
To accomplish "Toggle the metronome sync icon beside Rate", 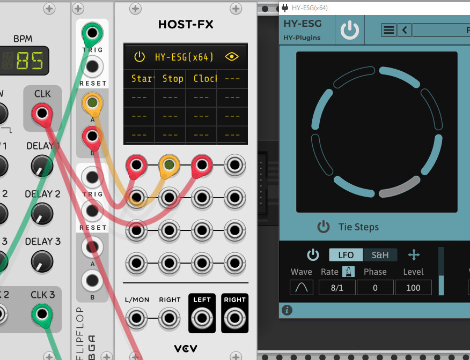I will (348, 272).
